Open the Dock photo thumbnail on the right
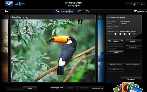 click(101, 49)
